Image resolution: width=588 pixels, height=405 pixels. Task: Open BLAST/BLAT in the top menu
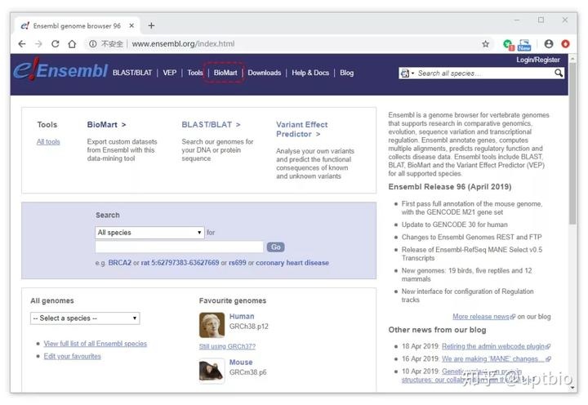(132, 73)
